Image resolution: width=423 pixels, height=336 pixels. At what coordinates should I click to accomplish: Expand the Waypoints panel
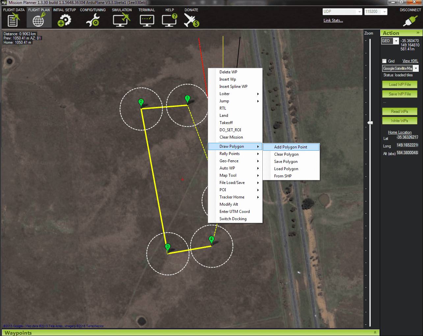pos(375,333)
